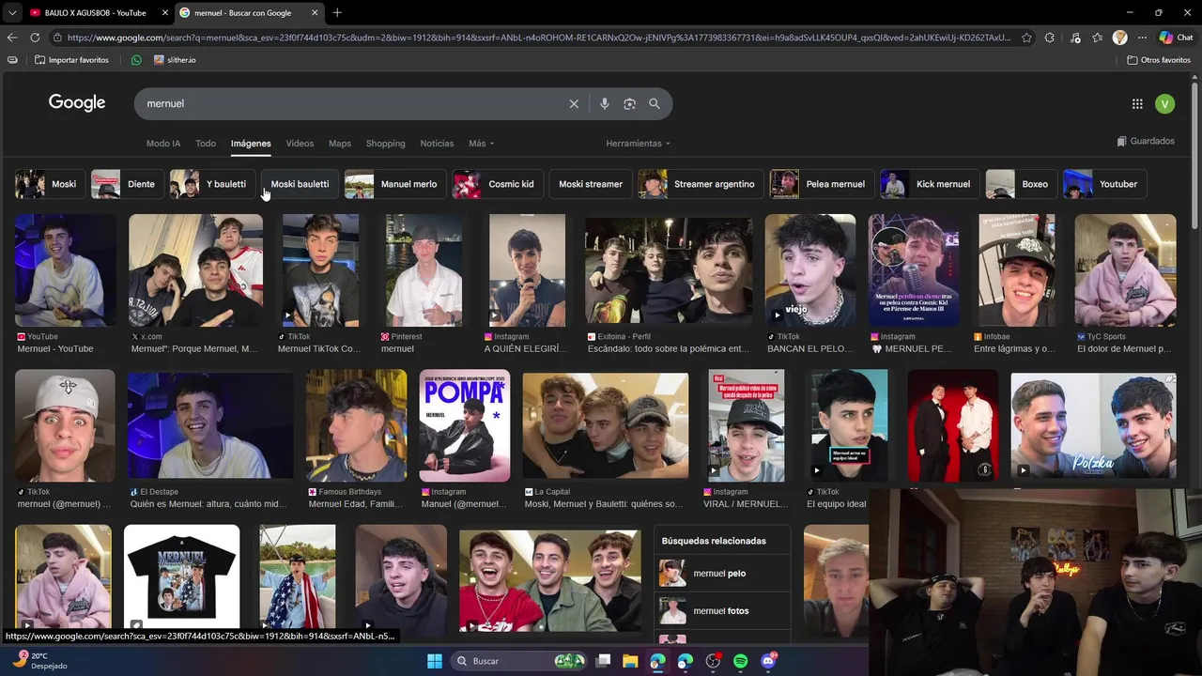Open the Windows Start button
This screenshot has width=1202, height=676.
click(x=435, y=661)
